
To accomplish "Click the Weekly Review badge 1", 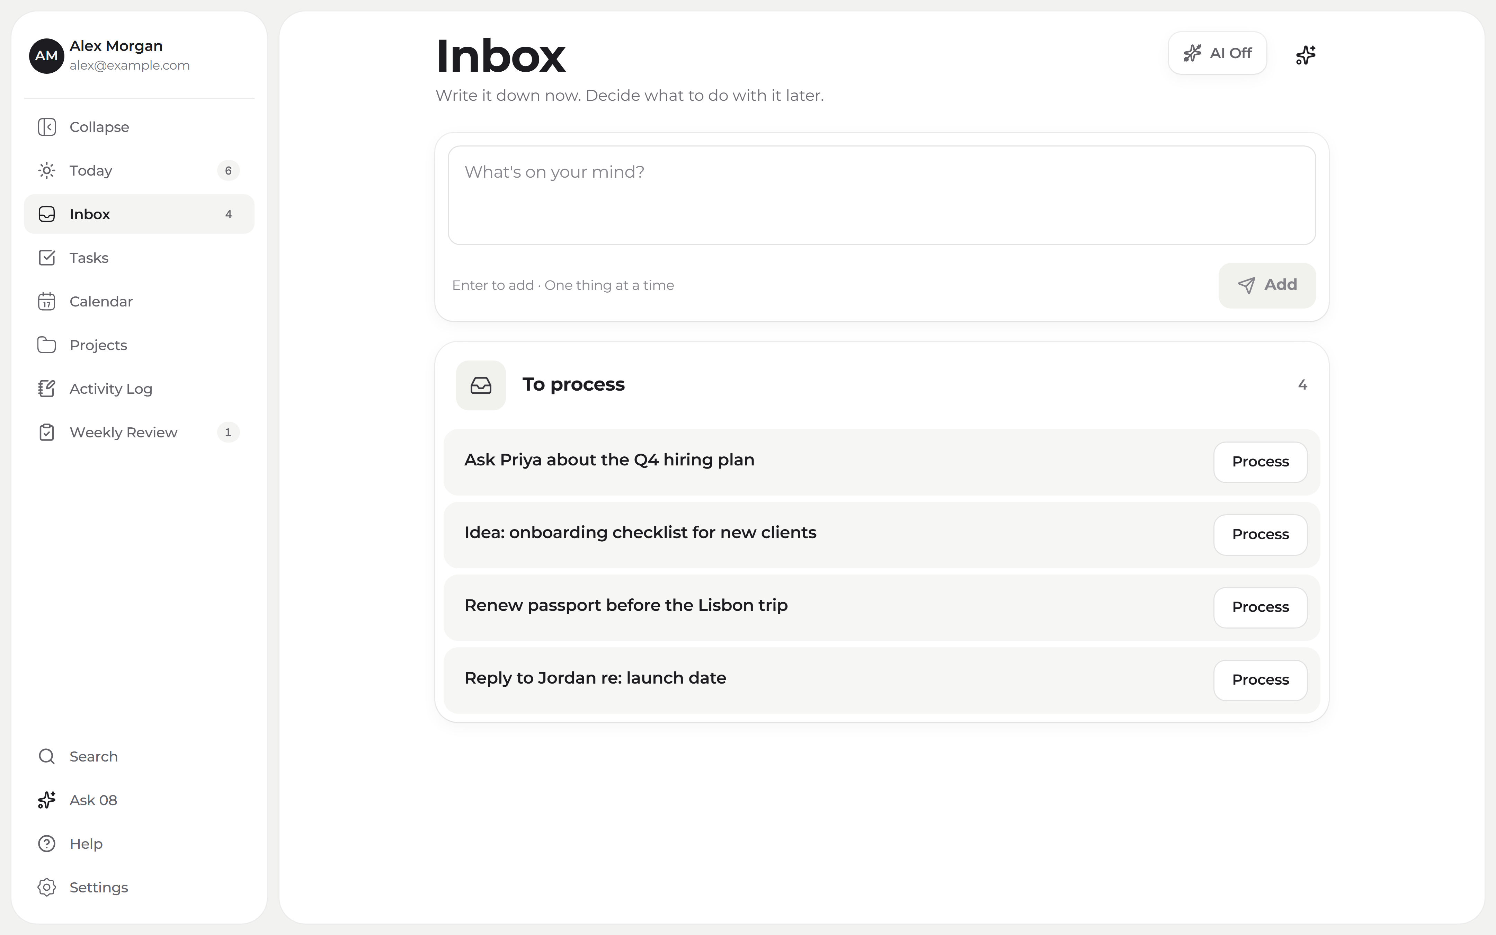I will [x=228, y=432].
